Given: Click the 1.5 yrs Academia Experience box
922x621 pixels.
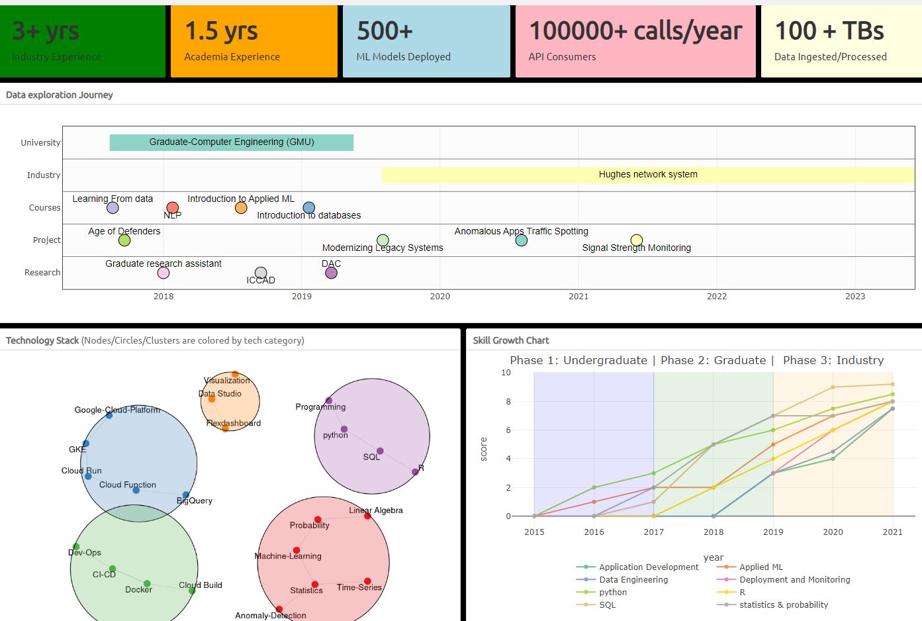Looking at the screenshot, I should point(254,42).
